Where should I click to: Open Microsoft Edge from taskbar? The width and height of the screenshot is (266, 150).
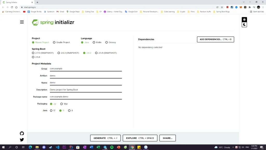(30, 147)
